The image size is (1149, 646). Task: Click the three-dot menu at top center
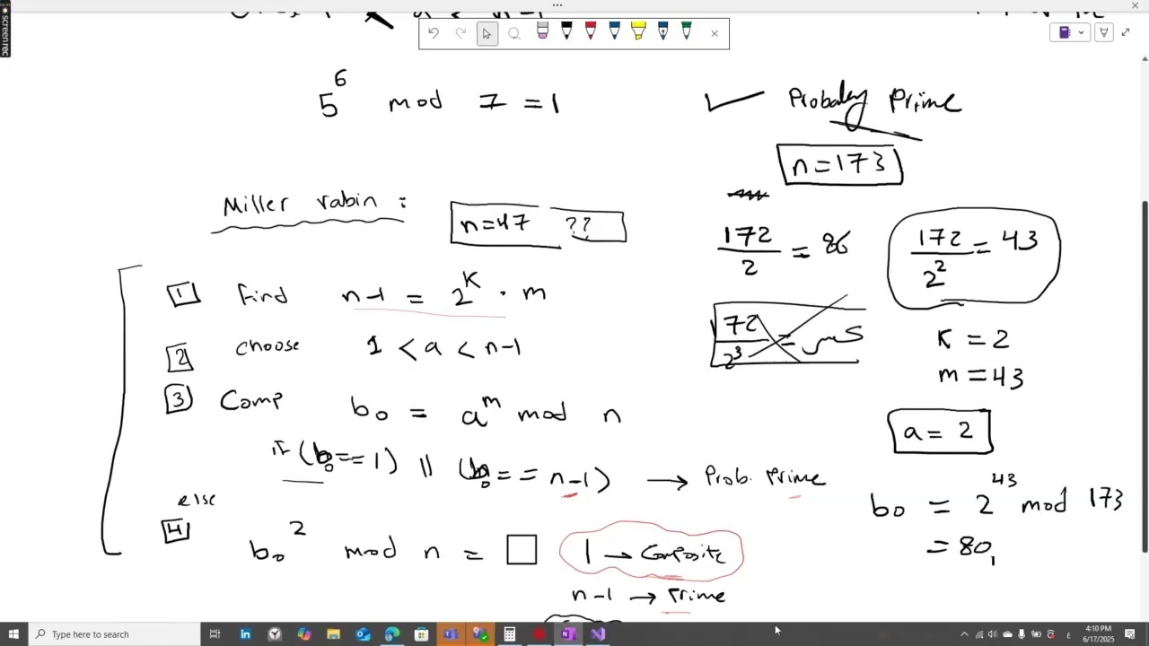coord(557,4)
